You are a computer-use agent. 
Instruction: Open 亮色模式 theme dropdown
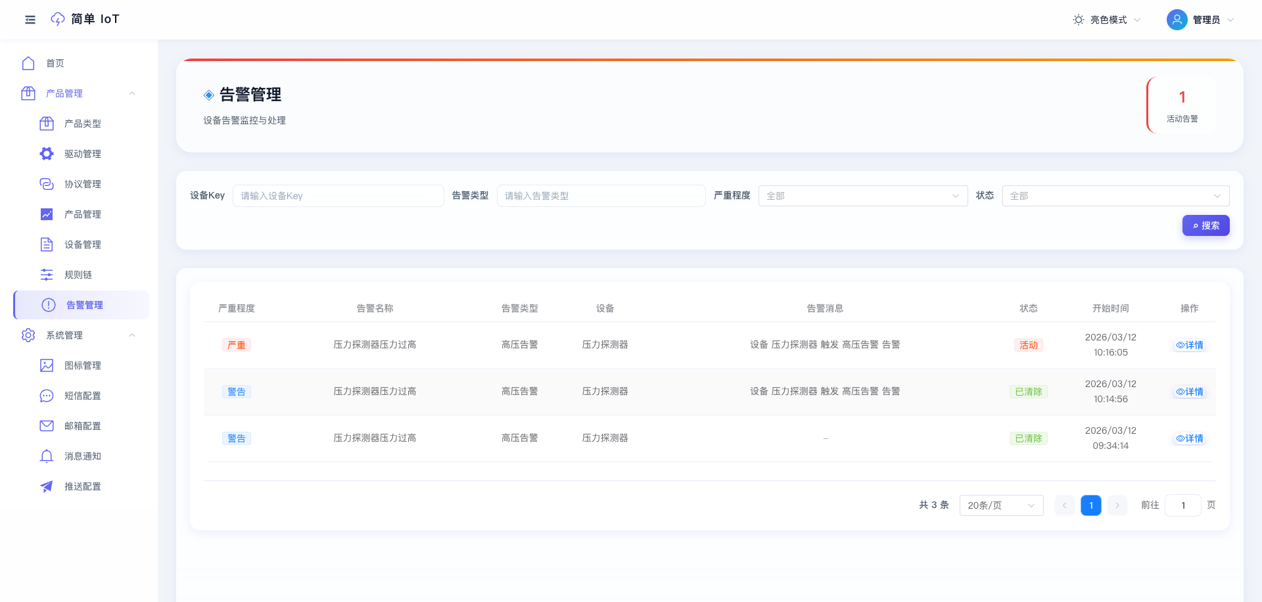tap(1107, 20)
